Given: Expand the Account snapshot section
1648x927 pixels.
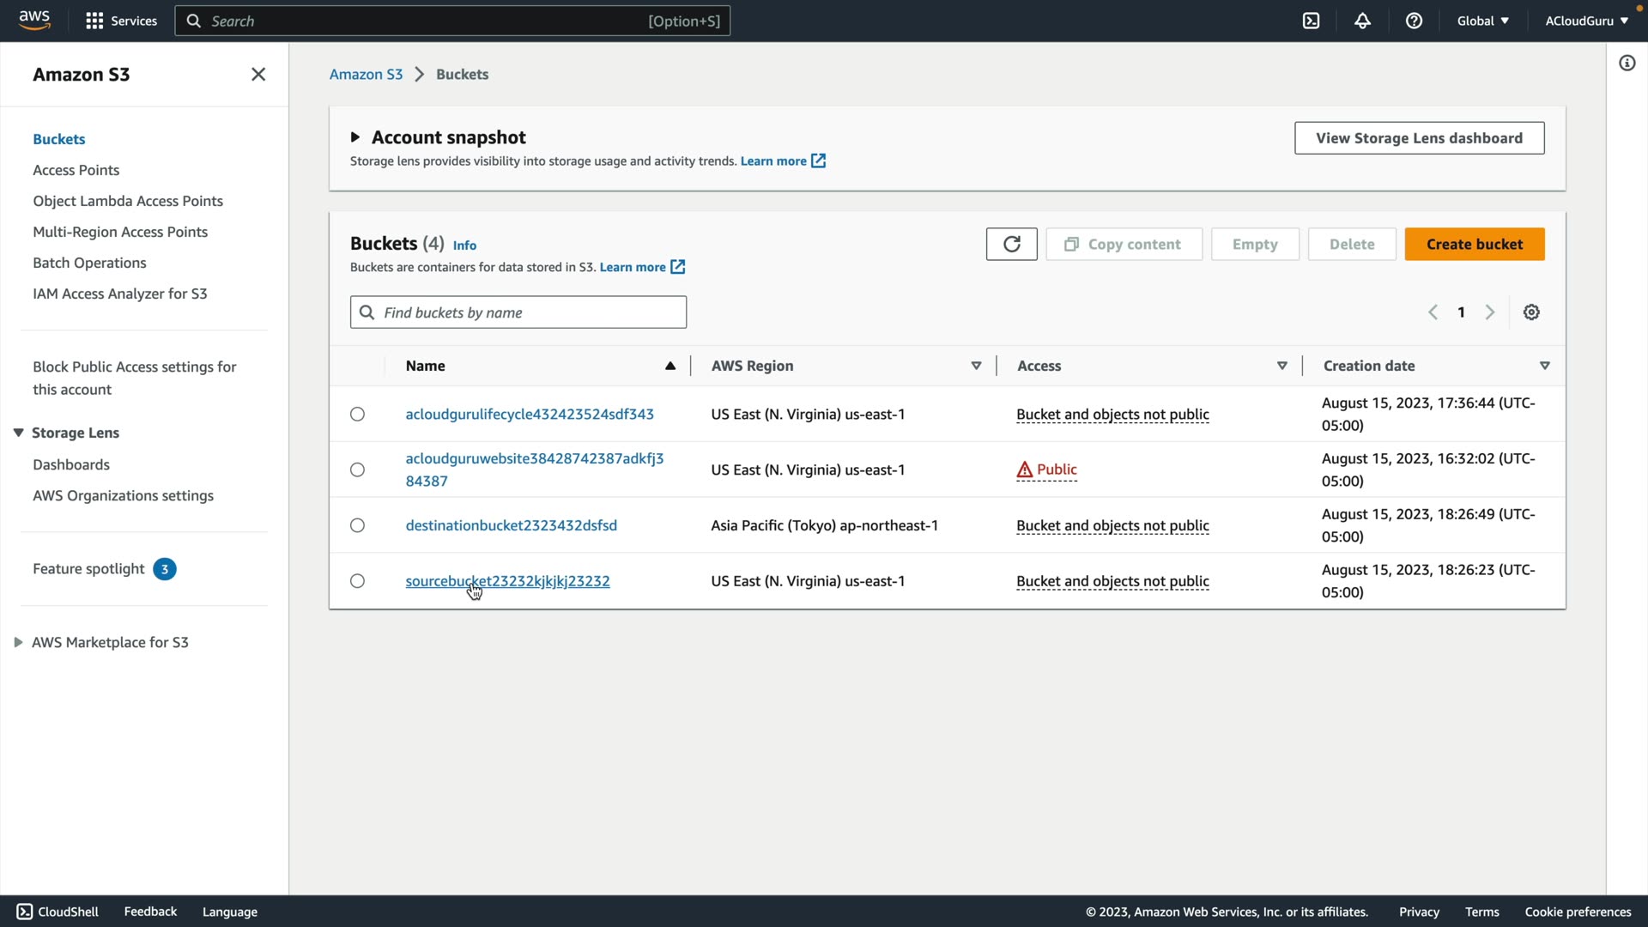Looking at the screenshot, I should (355, 137).
